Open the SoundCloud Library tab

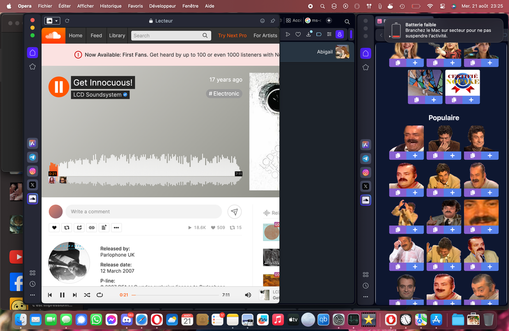pos(117,35)
